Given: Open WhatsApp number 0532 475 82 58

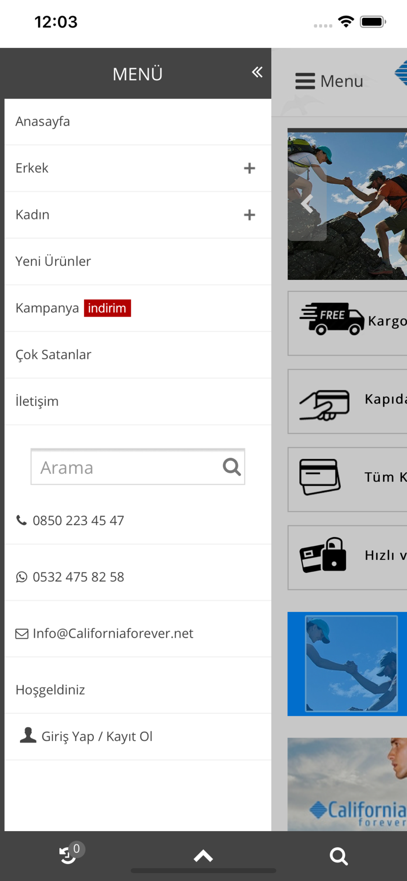Looking at the screenshot, I should [78, 577].
